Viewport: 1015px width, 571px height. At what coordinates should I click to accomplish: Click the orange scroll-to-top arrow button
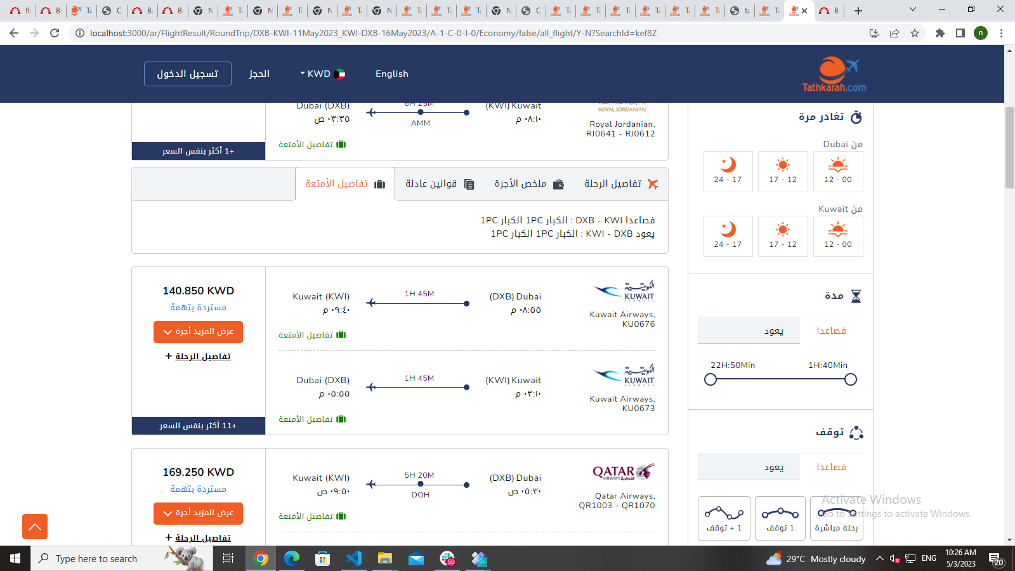click(x=35, y=527)
